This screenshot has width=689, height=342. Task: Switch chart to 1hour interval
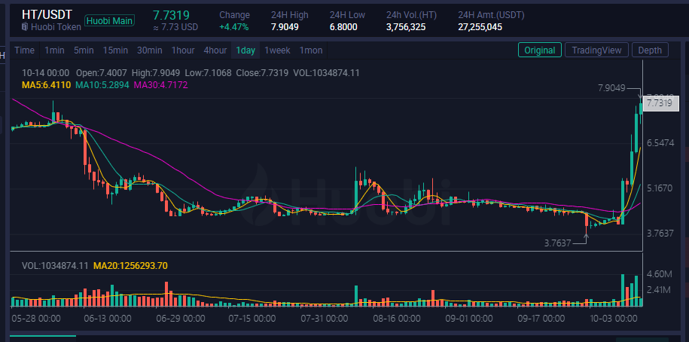tap(183, 50)
